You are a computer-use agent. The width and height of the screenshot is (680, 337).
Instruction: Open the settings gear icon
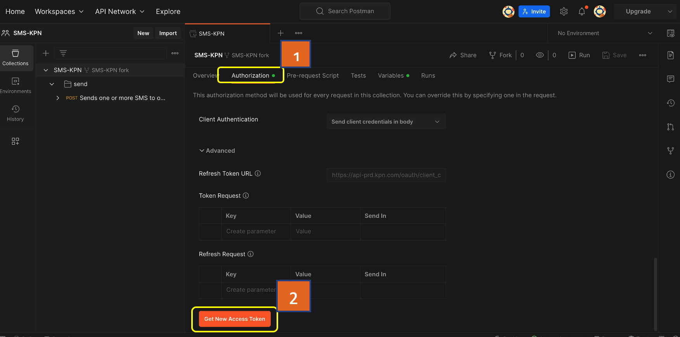[x=564, y=12]
